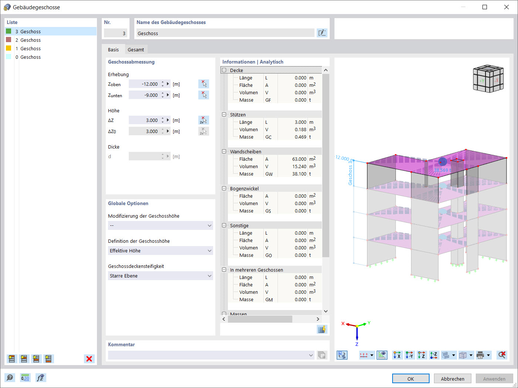Image resolution: width=518 pixels, height=388 pixels.
Task: Click the magnifier icon with red X
Action: pos(502,355)
